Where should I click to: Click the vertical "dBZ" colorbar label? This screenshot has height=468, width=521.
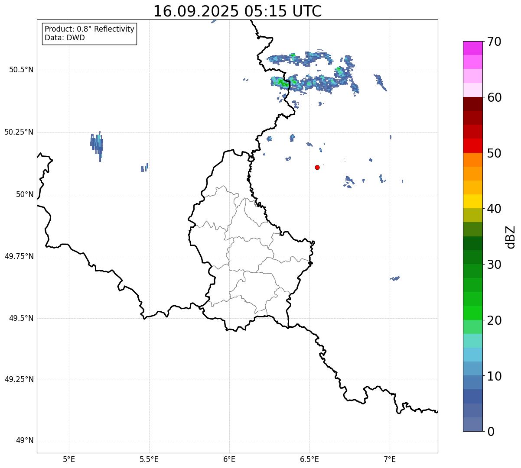pos(511,236)
